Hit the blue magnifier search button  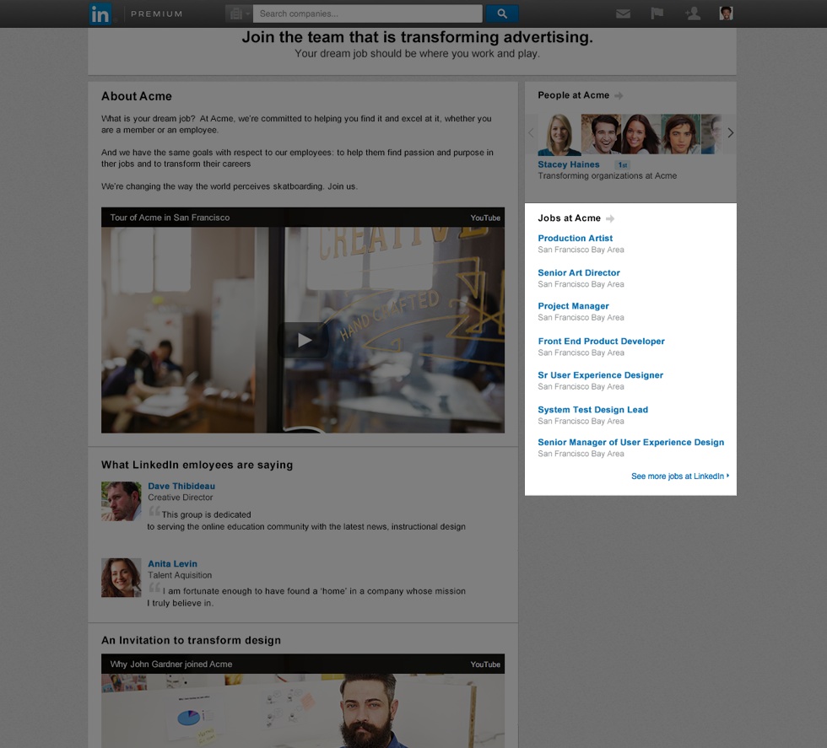coord(501,13)
